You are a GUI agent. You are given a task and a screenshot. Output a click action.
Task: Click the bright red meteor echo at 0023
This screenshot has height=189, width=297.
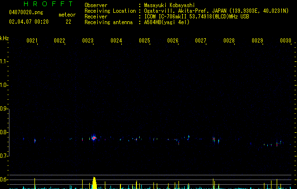[x=94, y=138]
